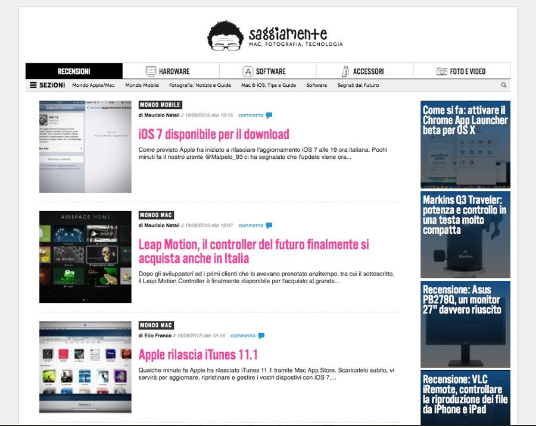Click comment bubble icon on Leap Motion article

point(269,225)
